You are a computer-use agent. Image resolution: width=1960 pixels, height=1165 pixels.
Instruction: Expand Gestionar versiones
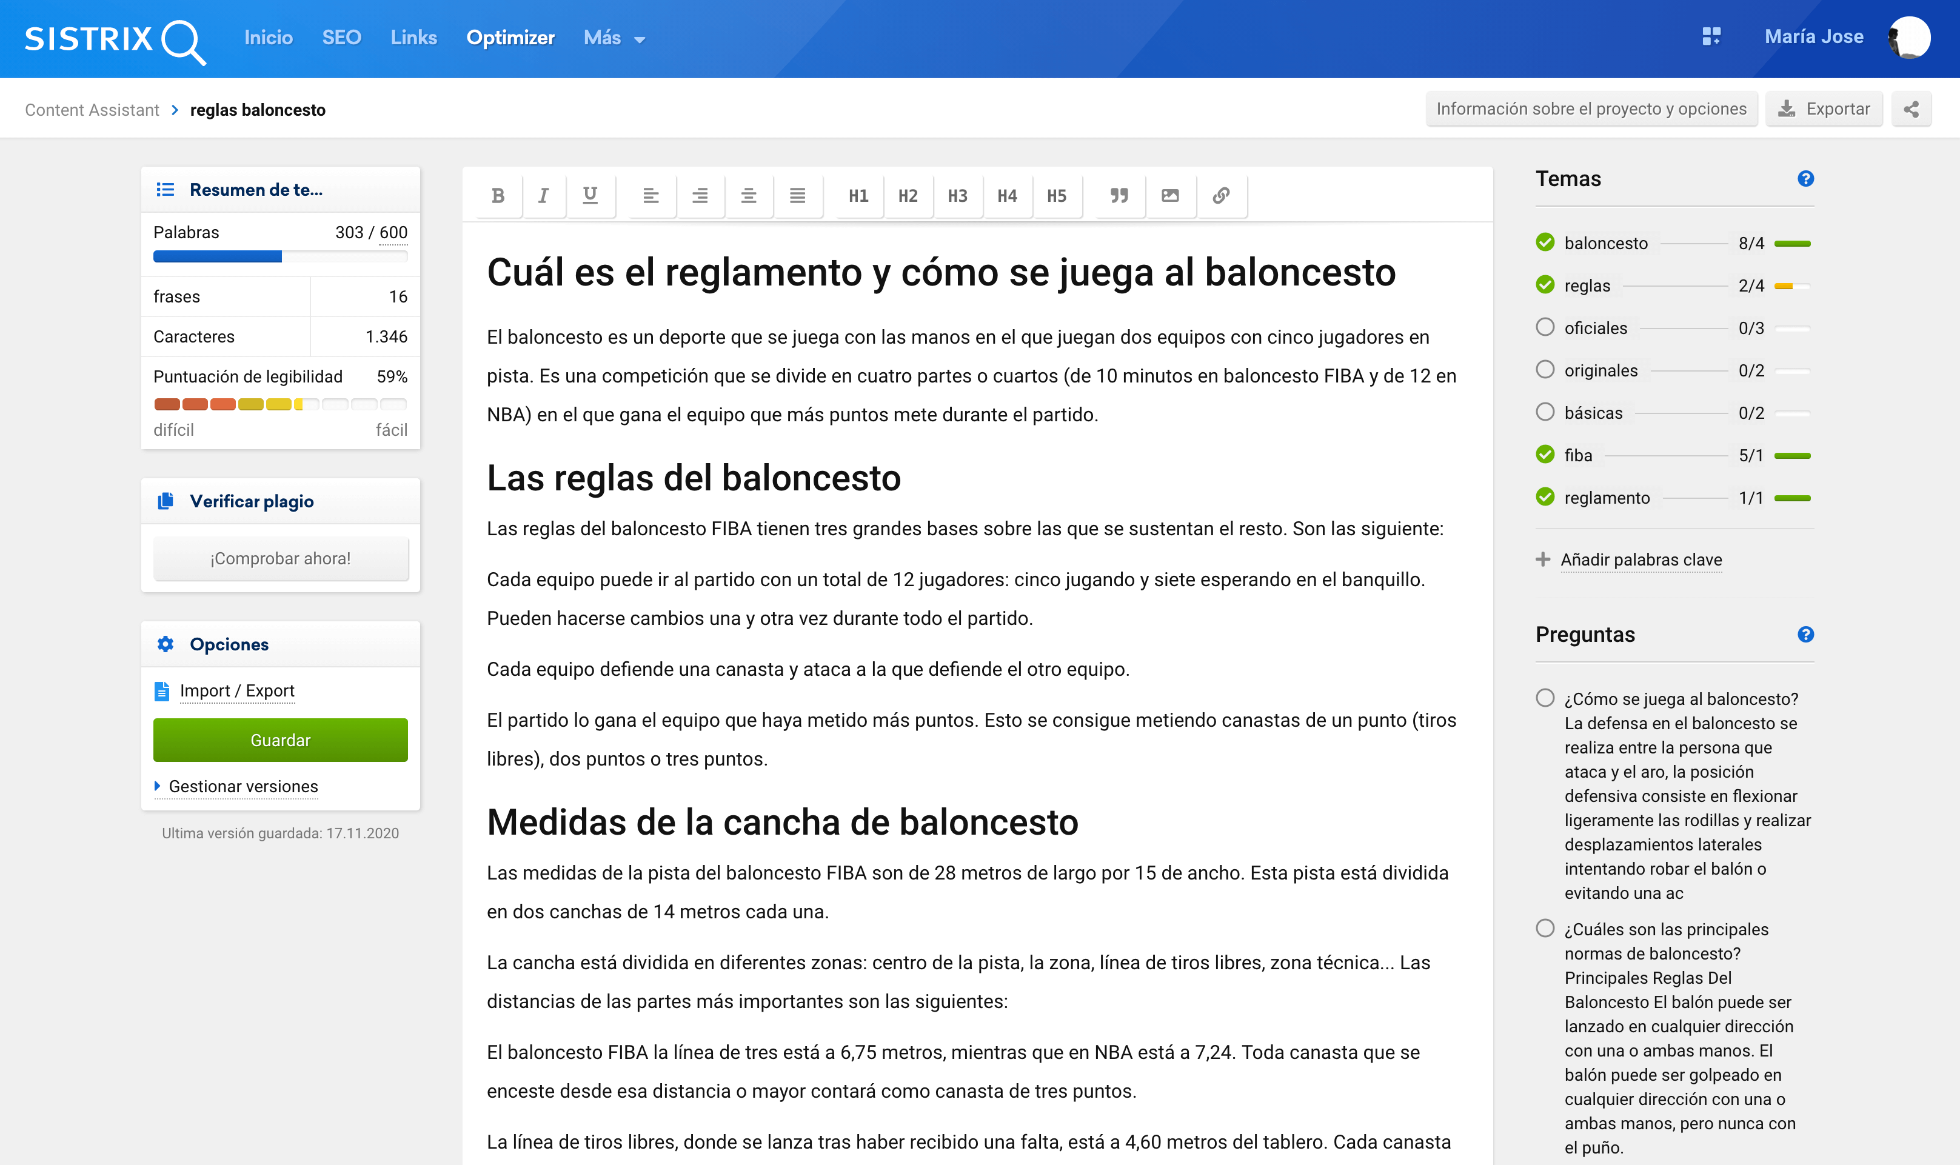coord(242,787)
